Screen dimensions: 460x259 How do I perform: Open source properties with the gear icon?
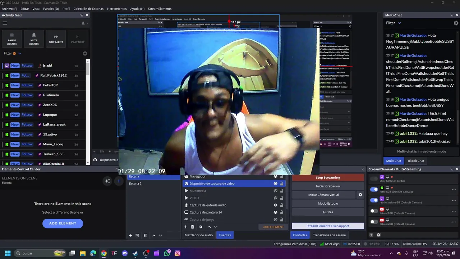(201, 227)
